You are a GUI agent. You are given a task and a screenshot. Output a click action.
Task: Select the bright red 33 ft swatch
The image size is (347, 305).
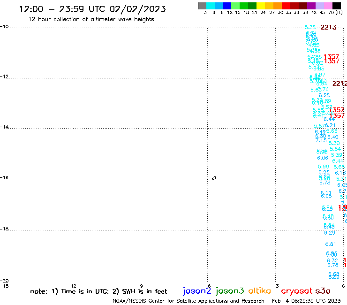click(286, 6)
